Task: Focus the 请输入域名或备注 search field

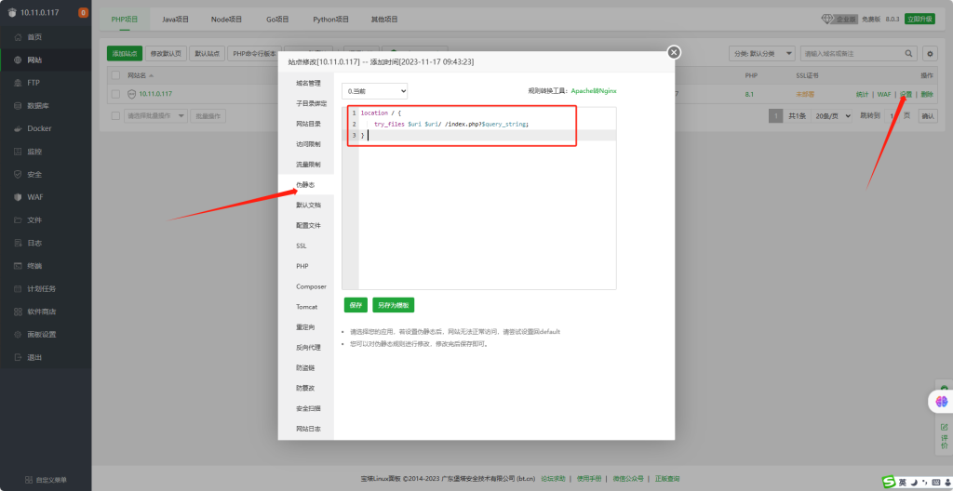Action: (851, 54)
